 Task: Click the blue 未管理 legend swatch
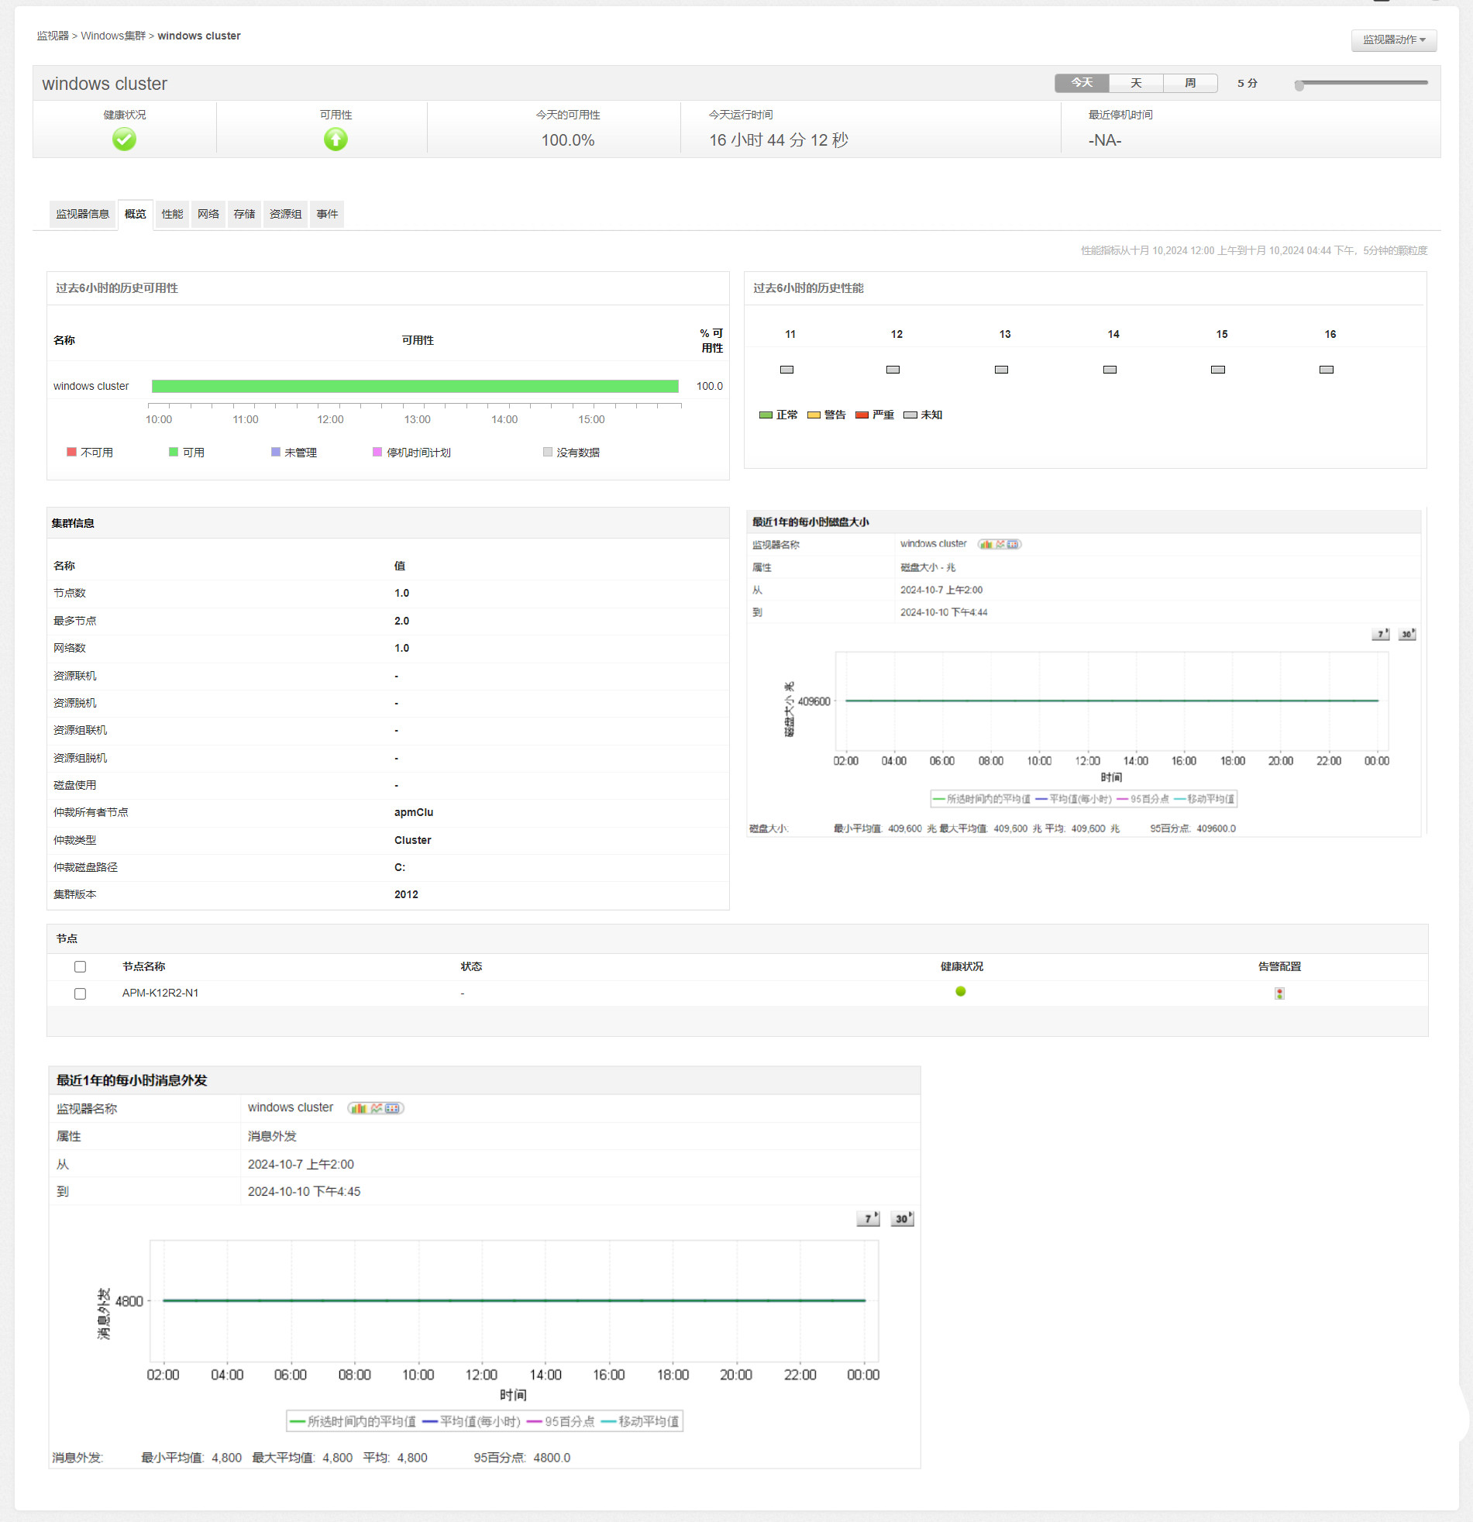click(x=276, y=452)
